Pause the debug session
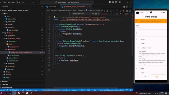 pyautogui.click(x=107, y=11)
